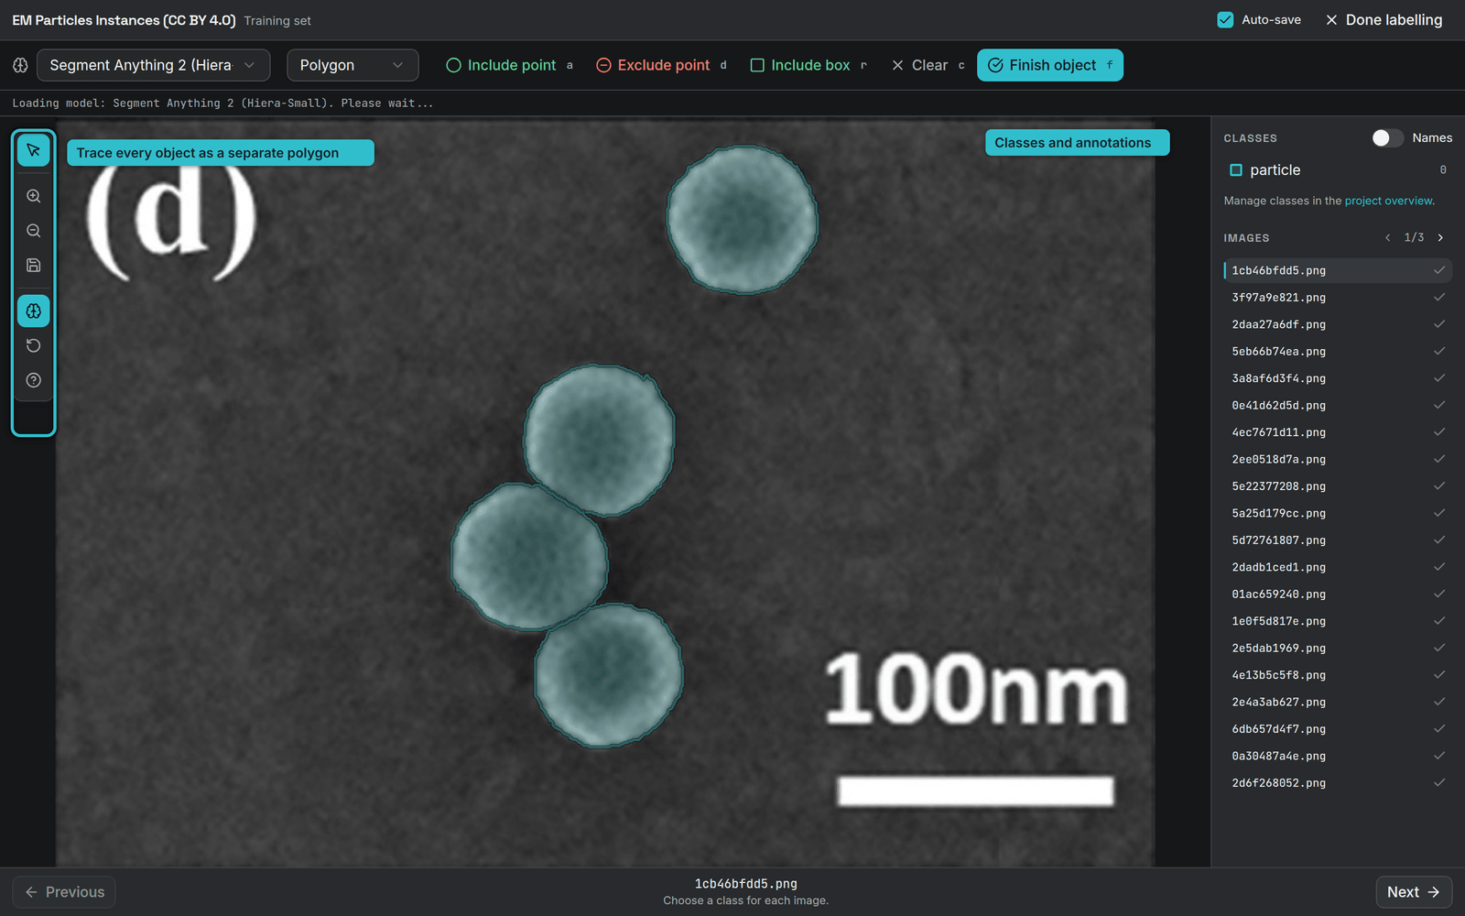Click the Next button

(1414, 892)
